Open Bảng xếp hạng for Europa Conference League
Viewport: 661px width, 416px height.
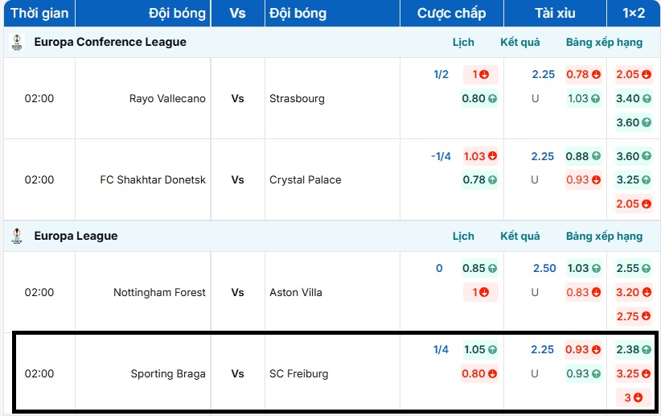tap(604, 42)
